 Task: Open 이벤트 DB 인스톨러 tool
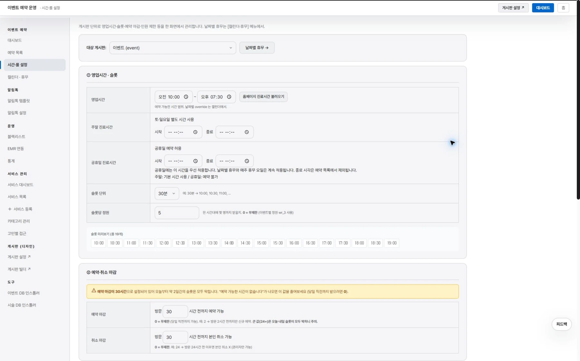24,293
